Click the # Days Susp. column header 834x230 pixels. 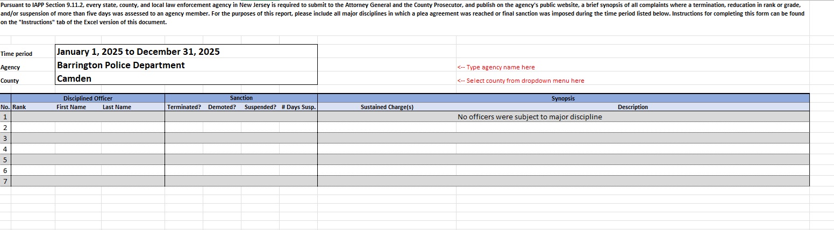298,107
